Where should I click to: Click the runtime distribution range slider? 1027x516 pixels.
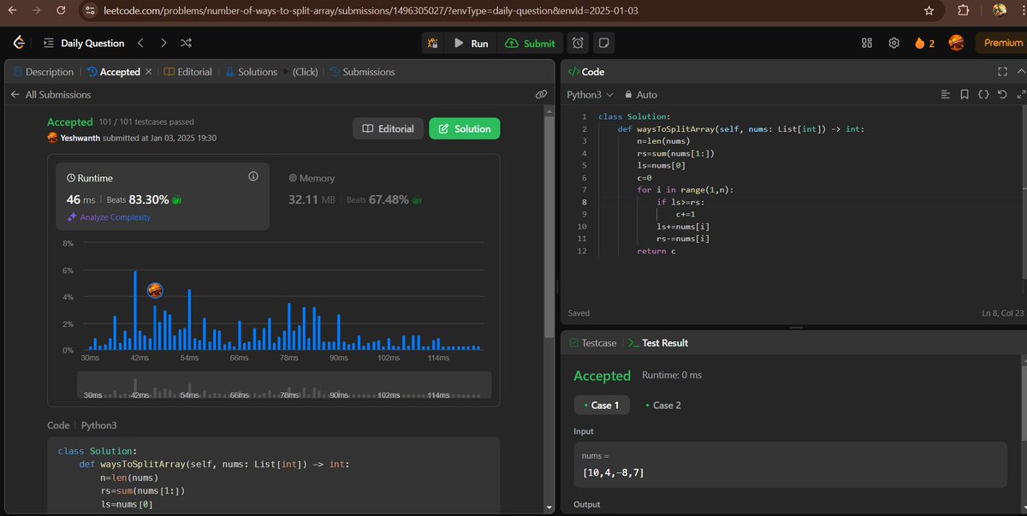coord(284,386)
